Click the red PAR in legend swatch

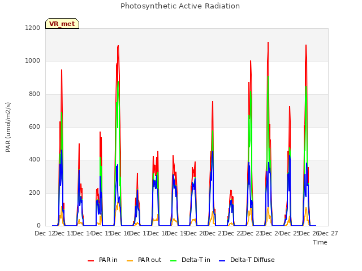tap(90, 261)
